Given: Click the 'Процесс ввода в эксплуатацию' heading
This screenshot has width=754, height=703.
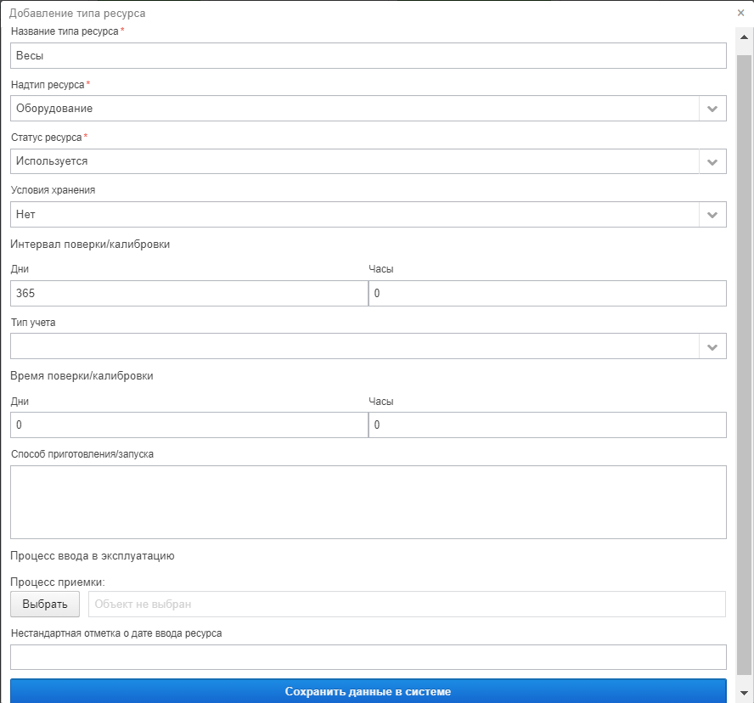Looking at the screenshot, I should tap(93, 556).
